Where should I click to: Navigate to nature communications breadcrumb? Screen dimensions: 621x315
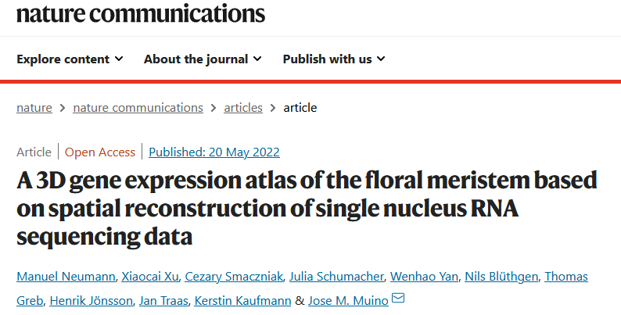click(x=138, y=108)
